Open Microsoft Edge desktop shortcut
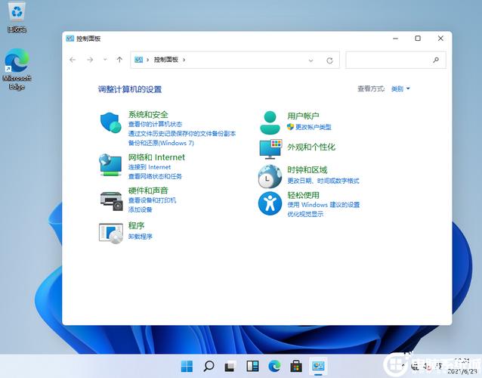482x378 pixels. 17,70
